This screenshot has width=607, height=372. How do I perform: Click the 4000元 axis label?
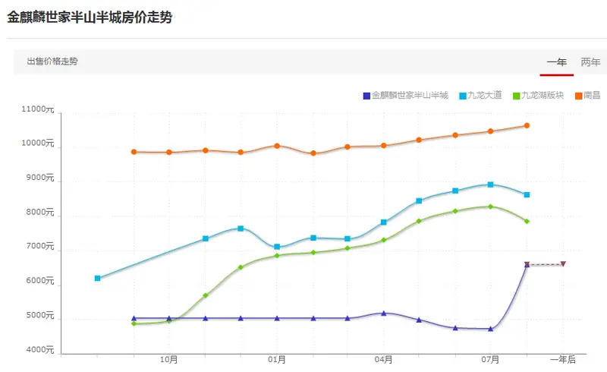pos(40,349)
